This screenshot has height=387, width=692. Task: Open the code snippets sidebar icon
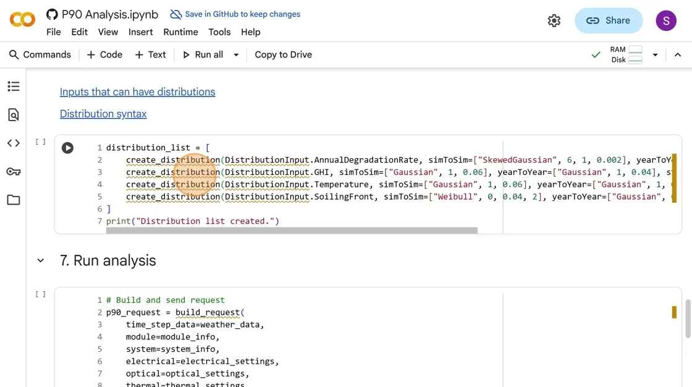point(14,143)
